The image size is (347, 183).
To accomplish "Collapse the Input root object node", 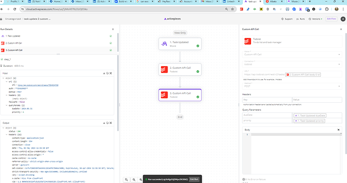I will click(4, 78).
